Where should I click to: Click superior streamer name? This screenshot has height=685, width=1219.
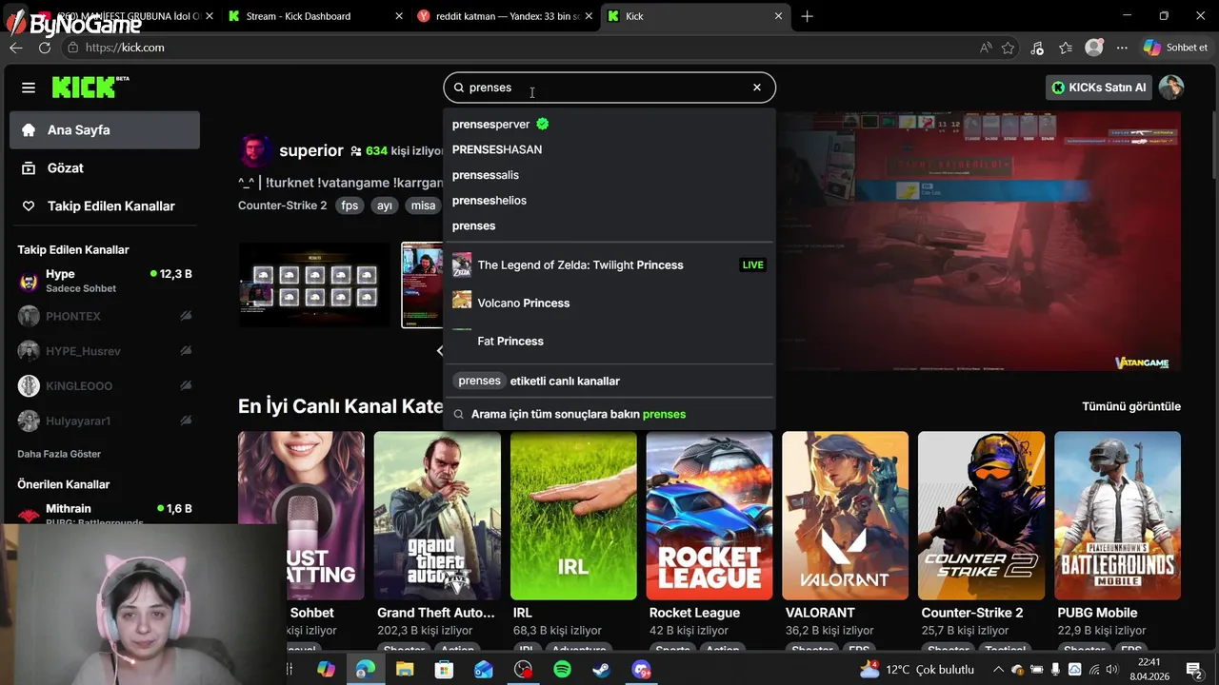click(x=311, y=150)
